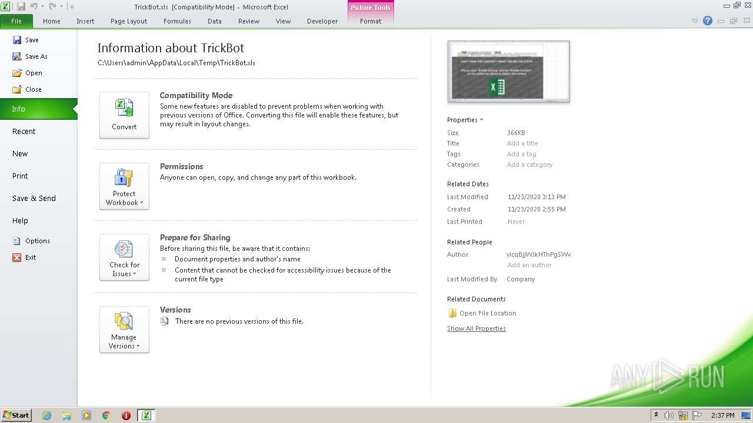The height and width of the screenshot is (423, 753).
Task: Click the Add a tag field
Action: [x=521, y=154]
